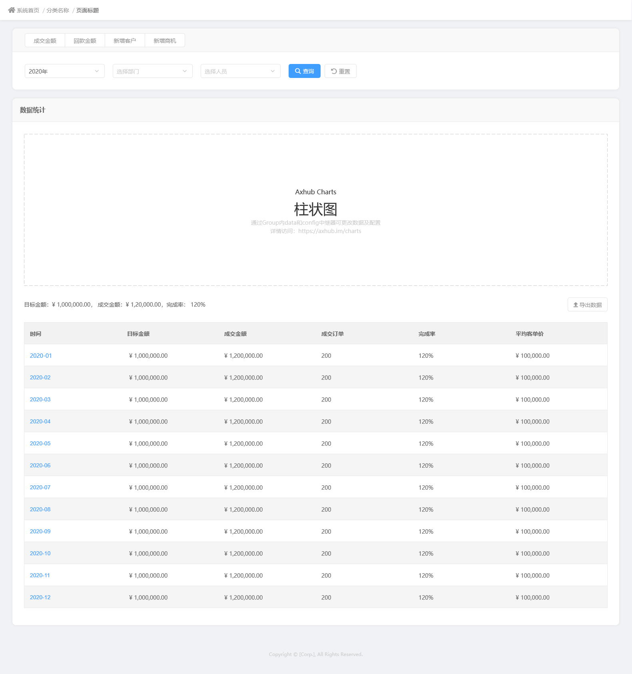Image resolution: width=632 pixels, height=674 pixels.
Task: Switch to the 成交金额 tab
Action: (x=45, y=40)
